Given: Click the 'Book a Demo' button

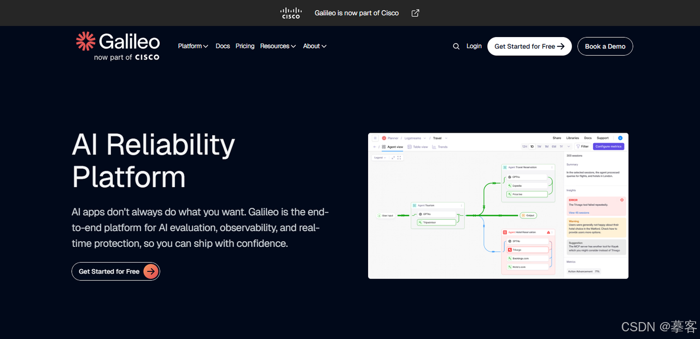Looking at the screenshot, I should pyautogui.click(x=605, y=46).
